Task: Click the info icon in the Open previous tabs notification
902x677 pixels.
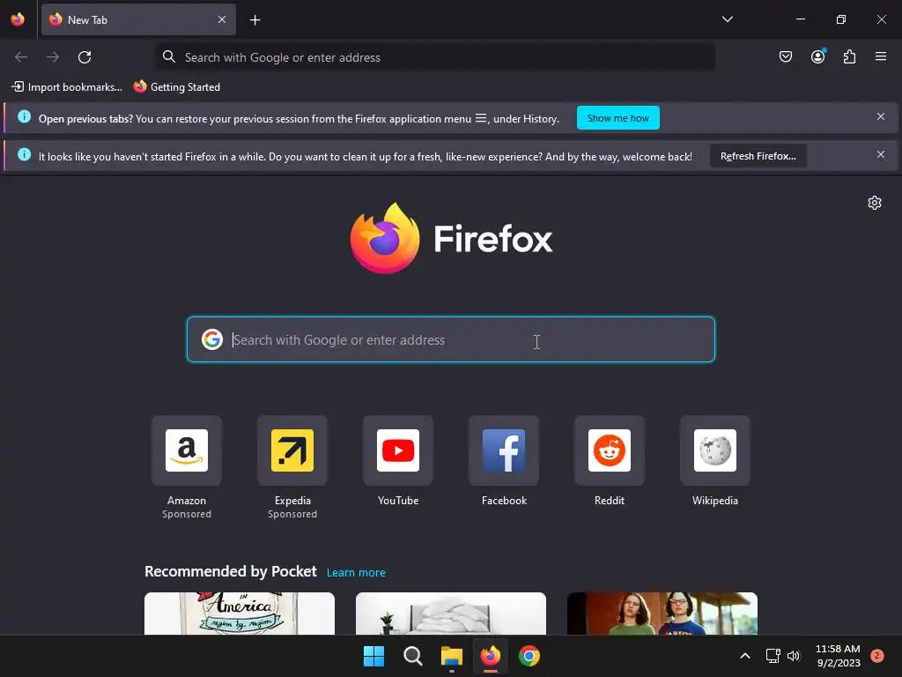Action: coord(24,117)
